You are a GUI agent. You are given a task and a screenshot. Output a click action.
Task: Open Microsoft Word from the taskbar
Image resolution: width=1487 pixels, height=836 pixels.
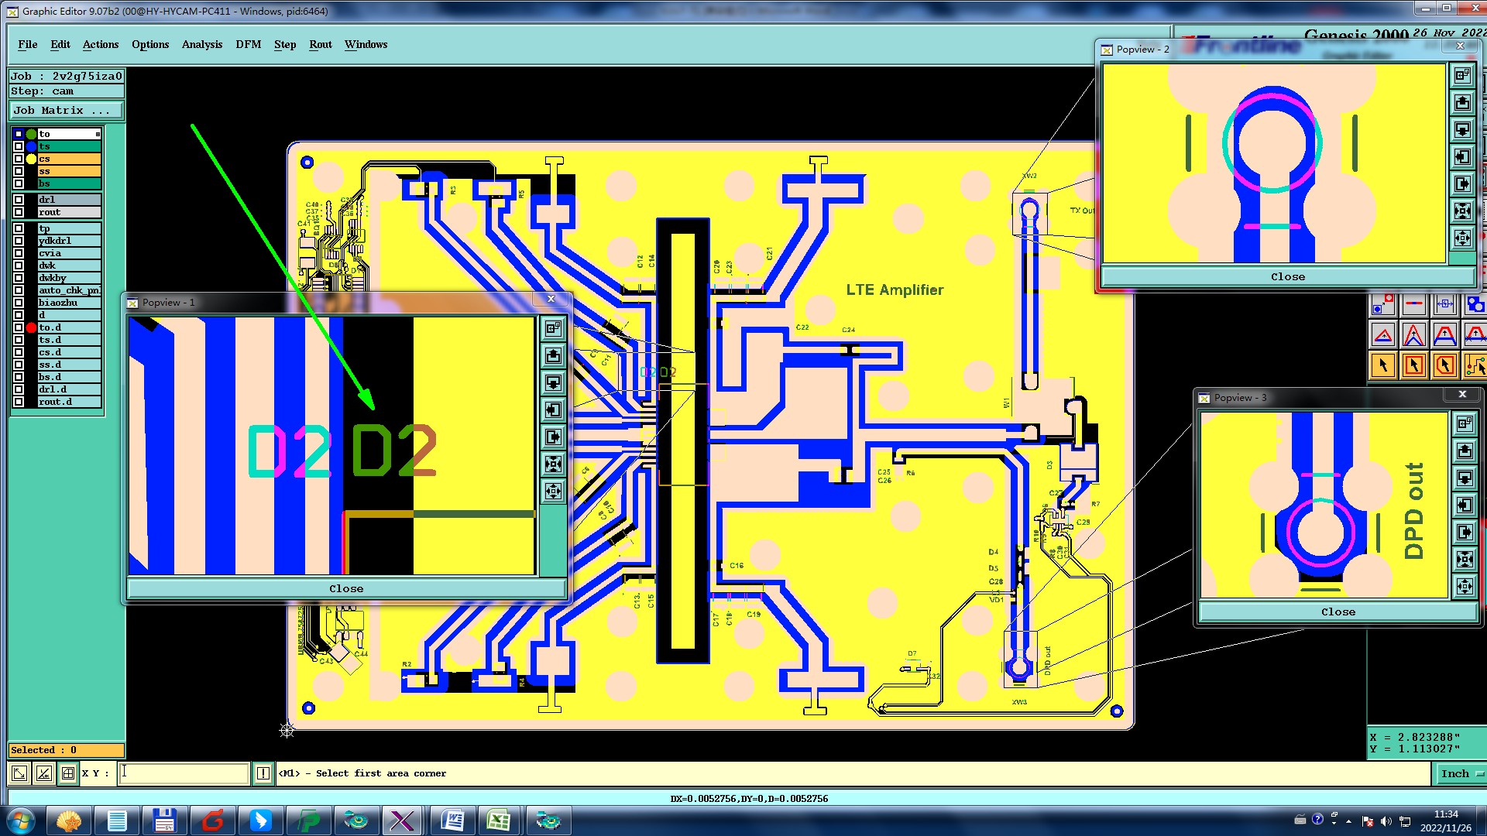(452, 821)
